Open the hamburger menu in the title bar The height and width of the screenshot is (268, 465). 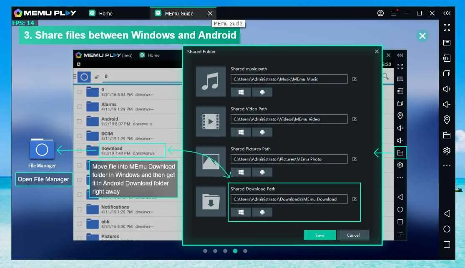394,13
